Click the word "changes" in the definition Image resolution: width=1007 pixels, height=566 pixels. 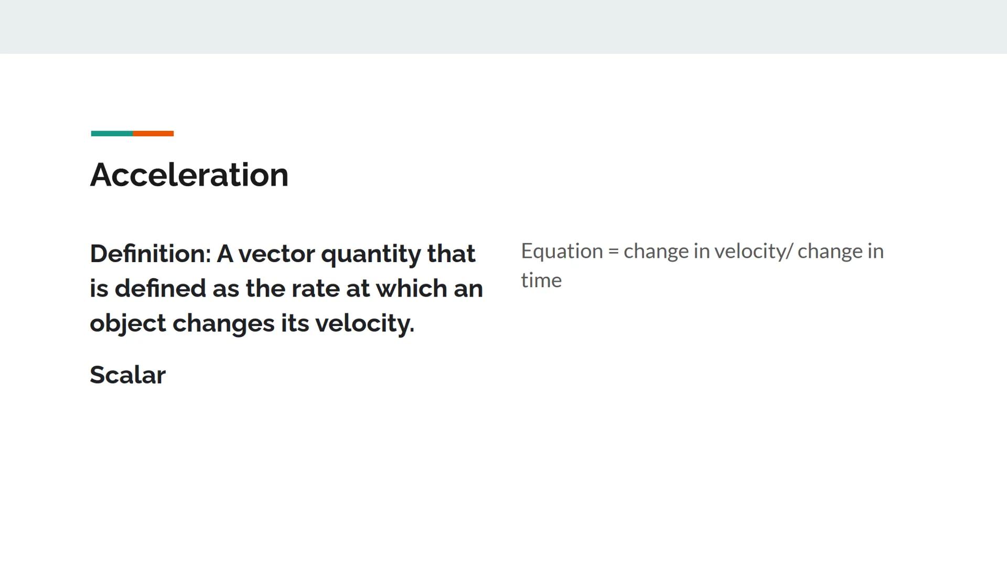[x=223, y=324]
